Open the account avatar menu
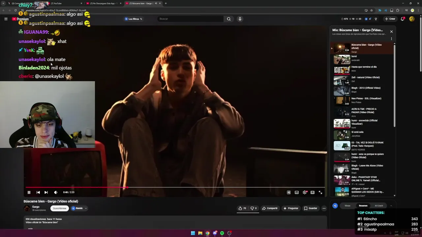422x237 pixels. pyautogui.click(x=412, y=19)
